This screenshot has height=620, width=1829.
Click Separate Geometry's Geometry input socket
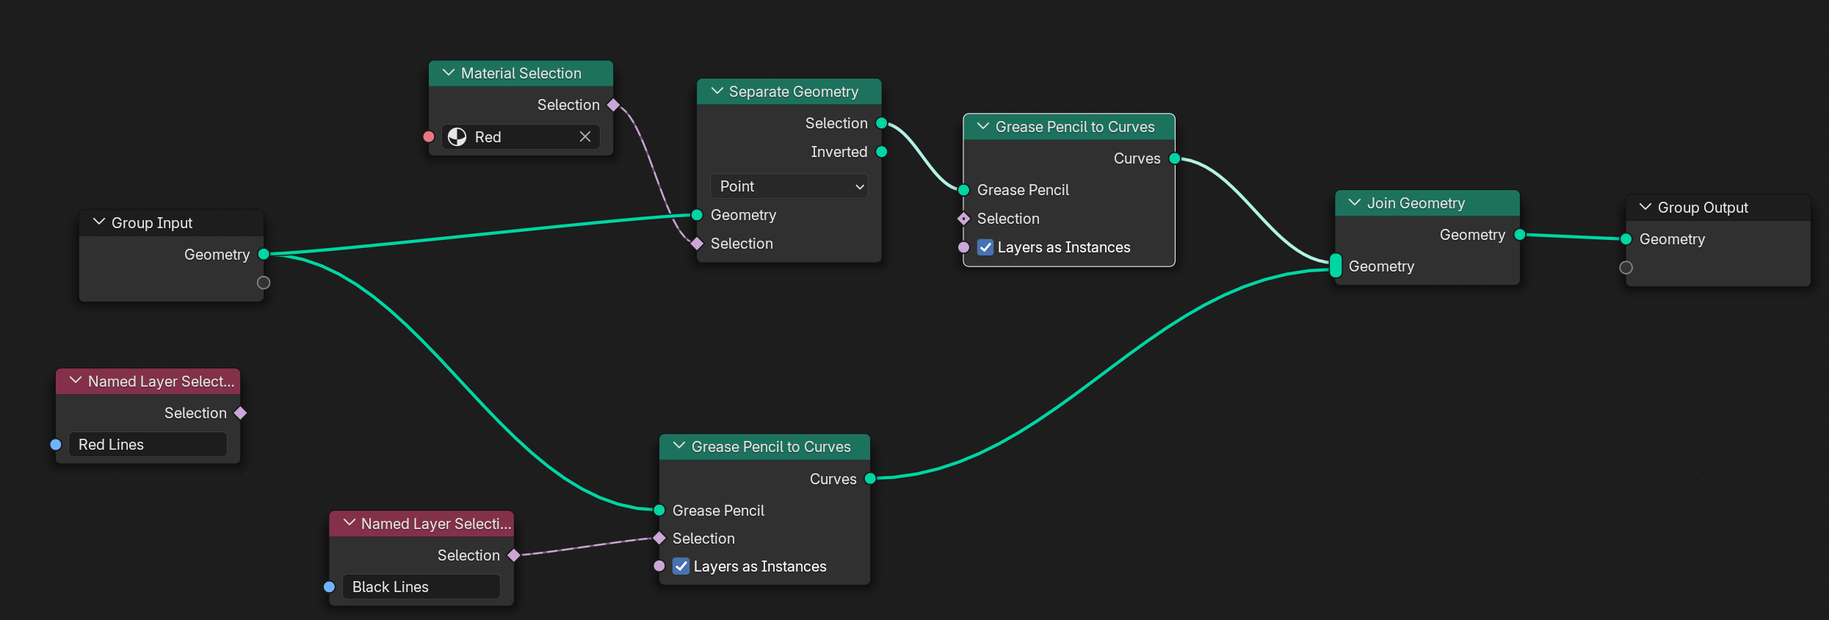point(697,215)
